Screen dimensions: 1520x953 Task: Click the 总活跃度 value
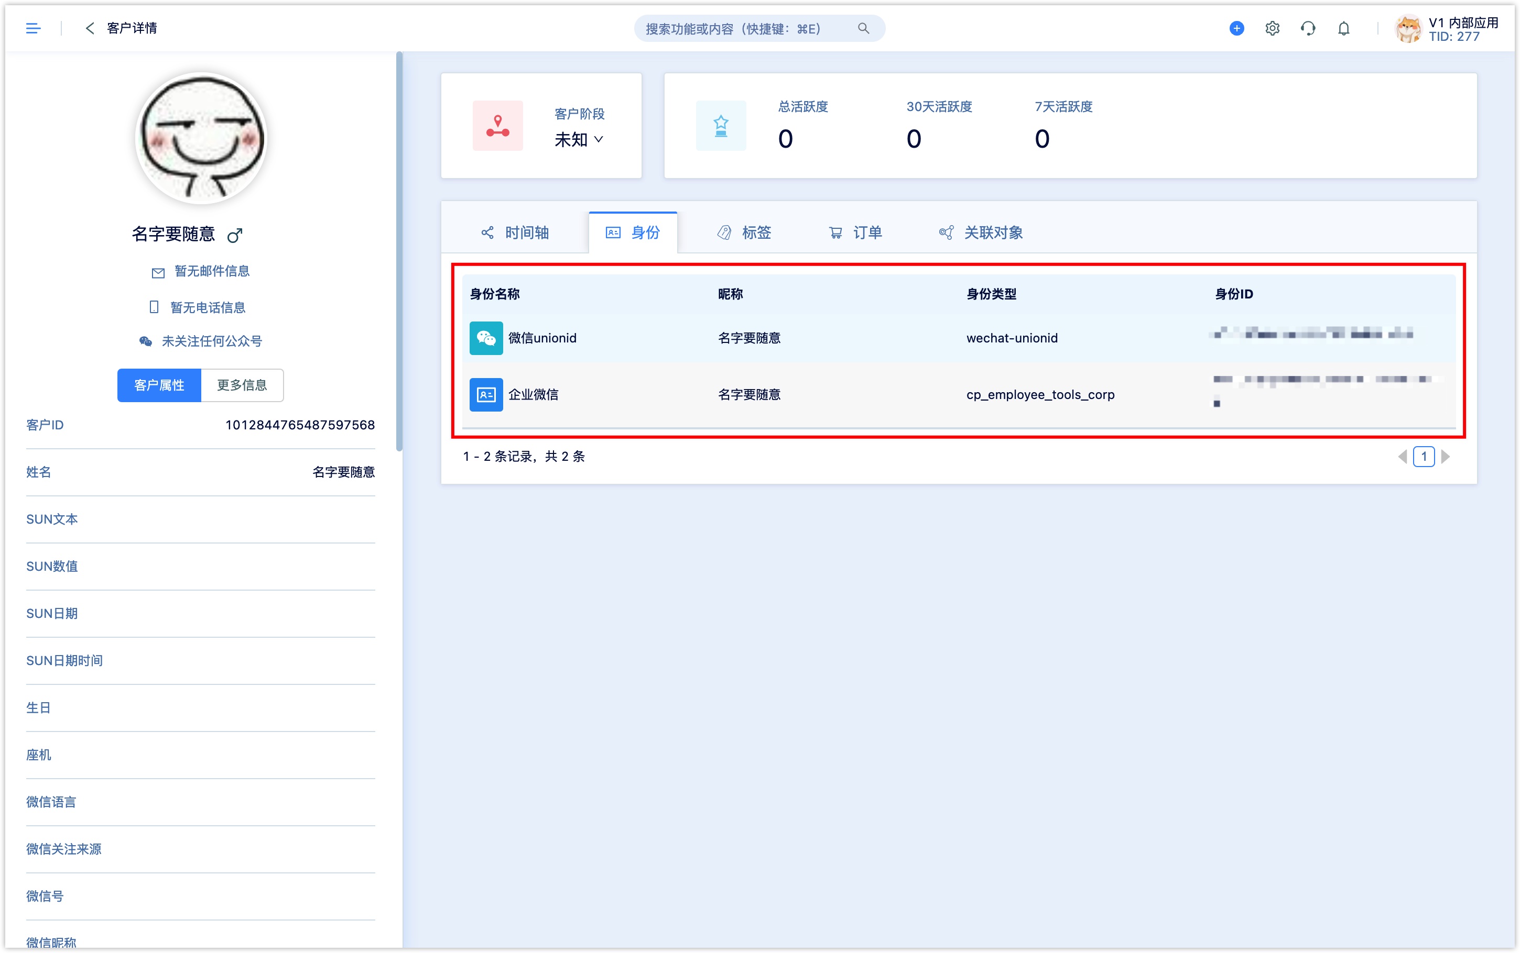(x=785, y=139)
